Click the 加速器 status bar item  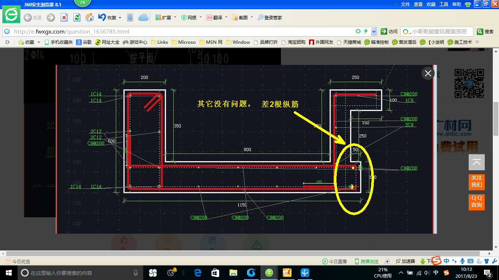point(405,261)
